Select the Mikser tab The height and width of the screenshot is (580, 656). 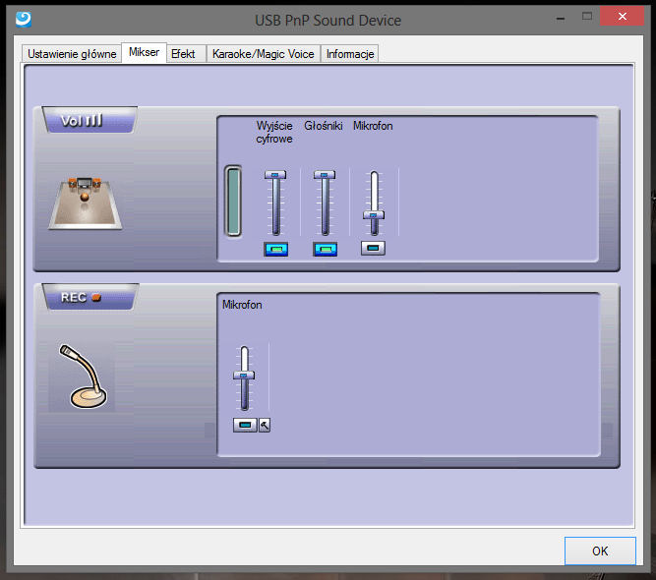(x=144, y=52)
